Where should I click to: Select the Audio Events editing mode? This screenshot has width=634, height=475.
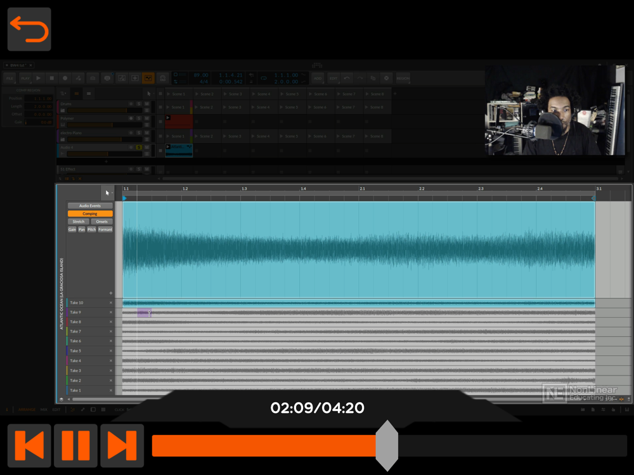coord(90,206)
